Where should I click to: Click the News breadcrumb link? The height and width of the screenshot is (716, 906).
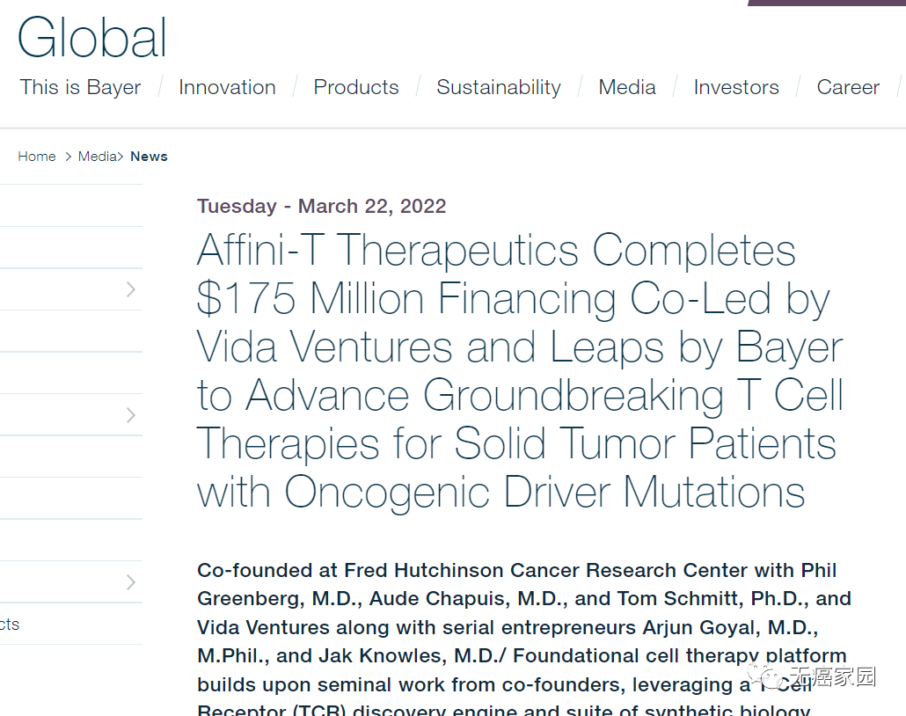(148, 156)
